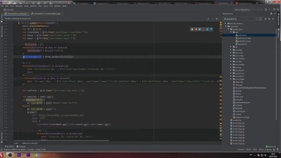Open preview in Safari browser icon
Image resolution: width=281 pixels, height=158 pixels.
tap(200, 29)
